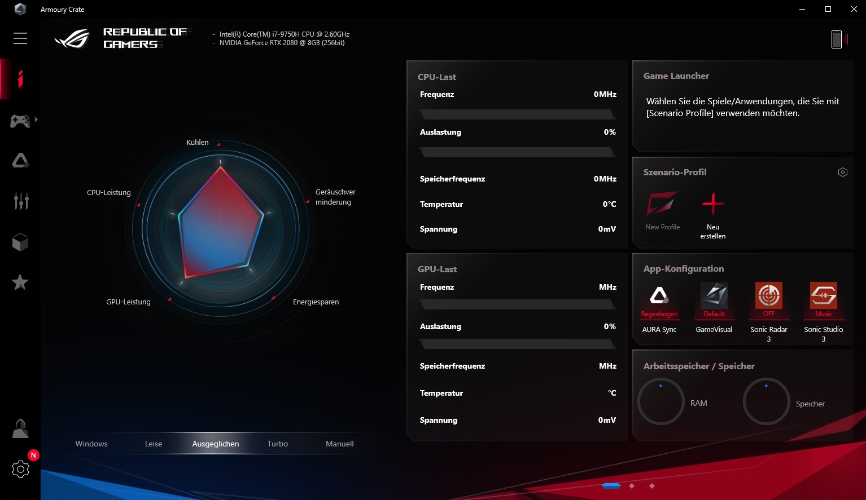Image resolution: width=866 pixels, height=500 pixels.
Task: Click the Geräuschverminderung radar label
Action: click(335, 197)
